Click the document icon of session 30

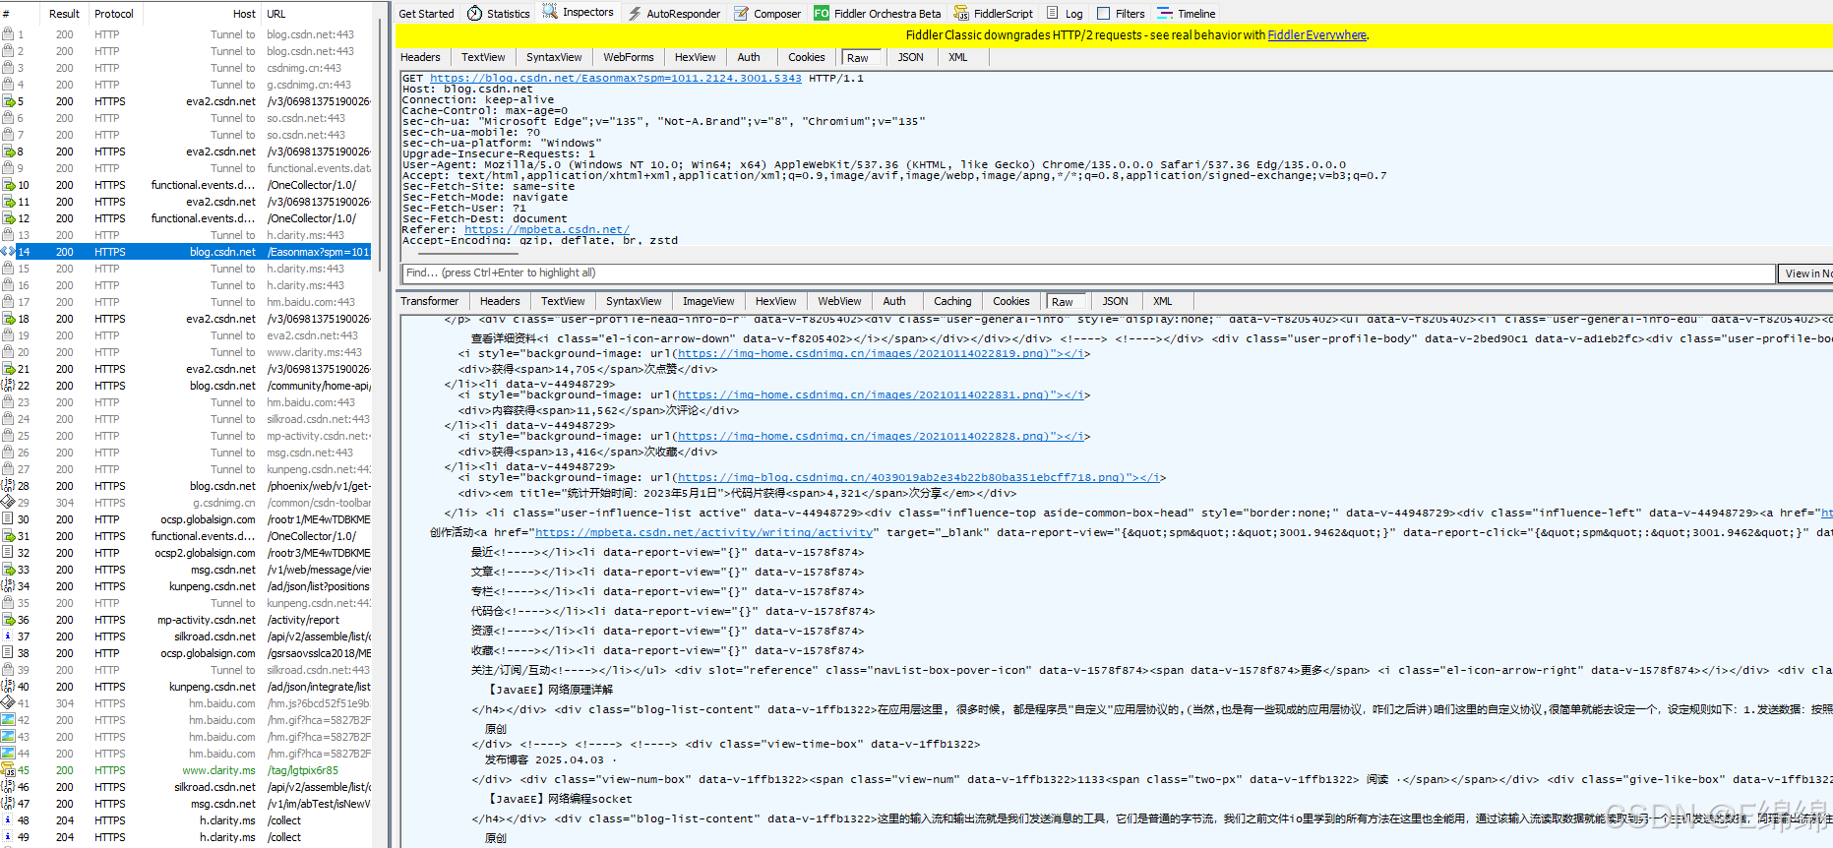[x=8, y=519]
